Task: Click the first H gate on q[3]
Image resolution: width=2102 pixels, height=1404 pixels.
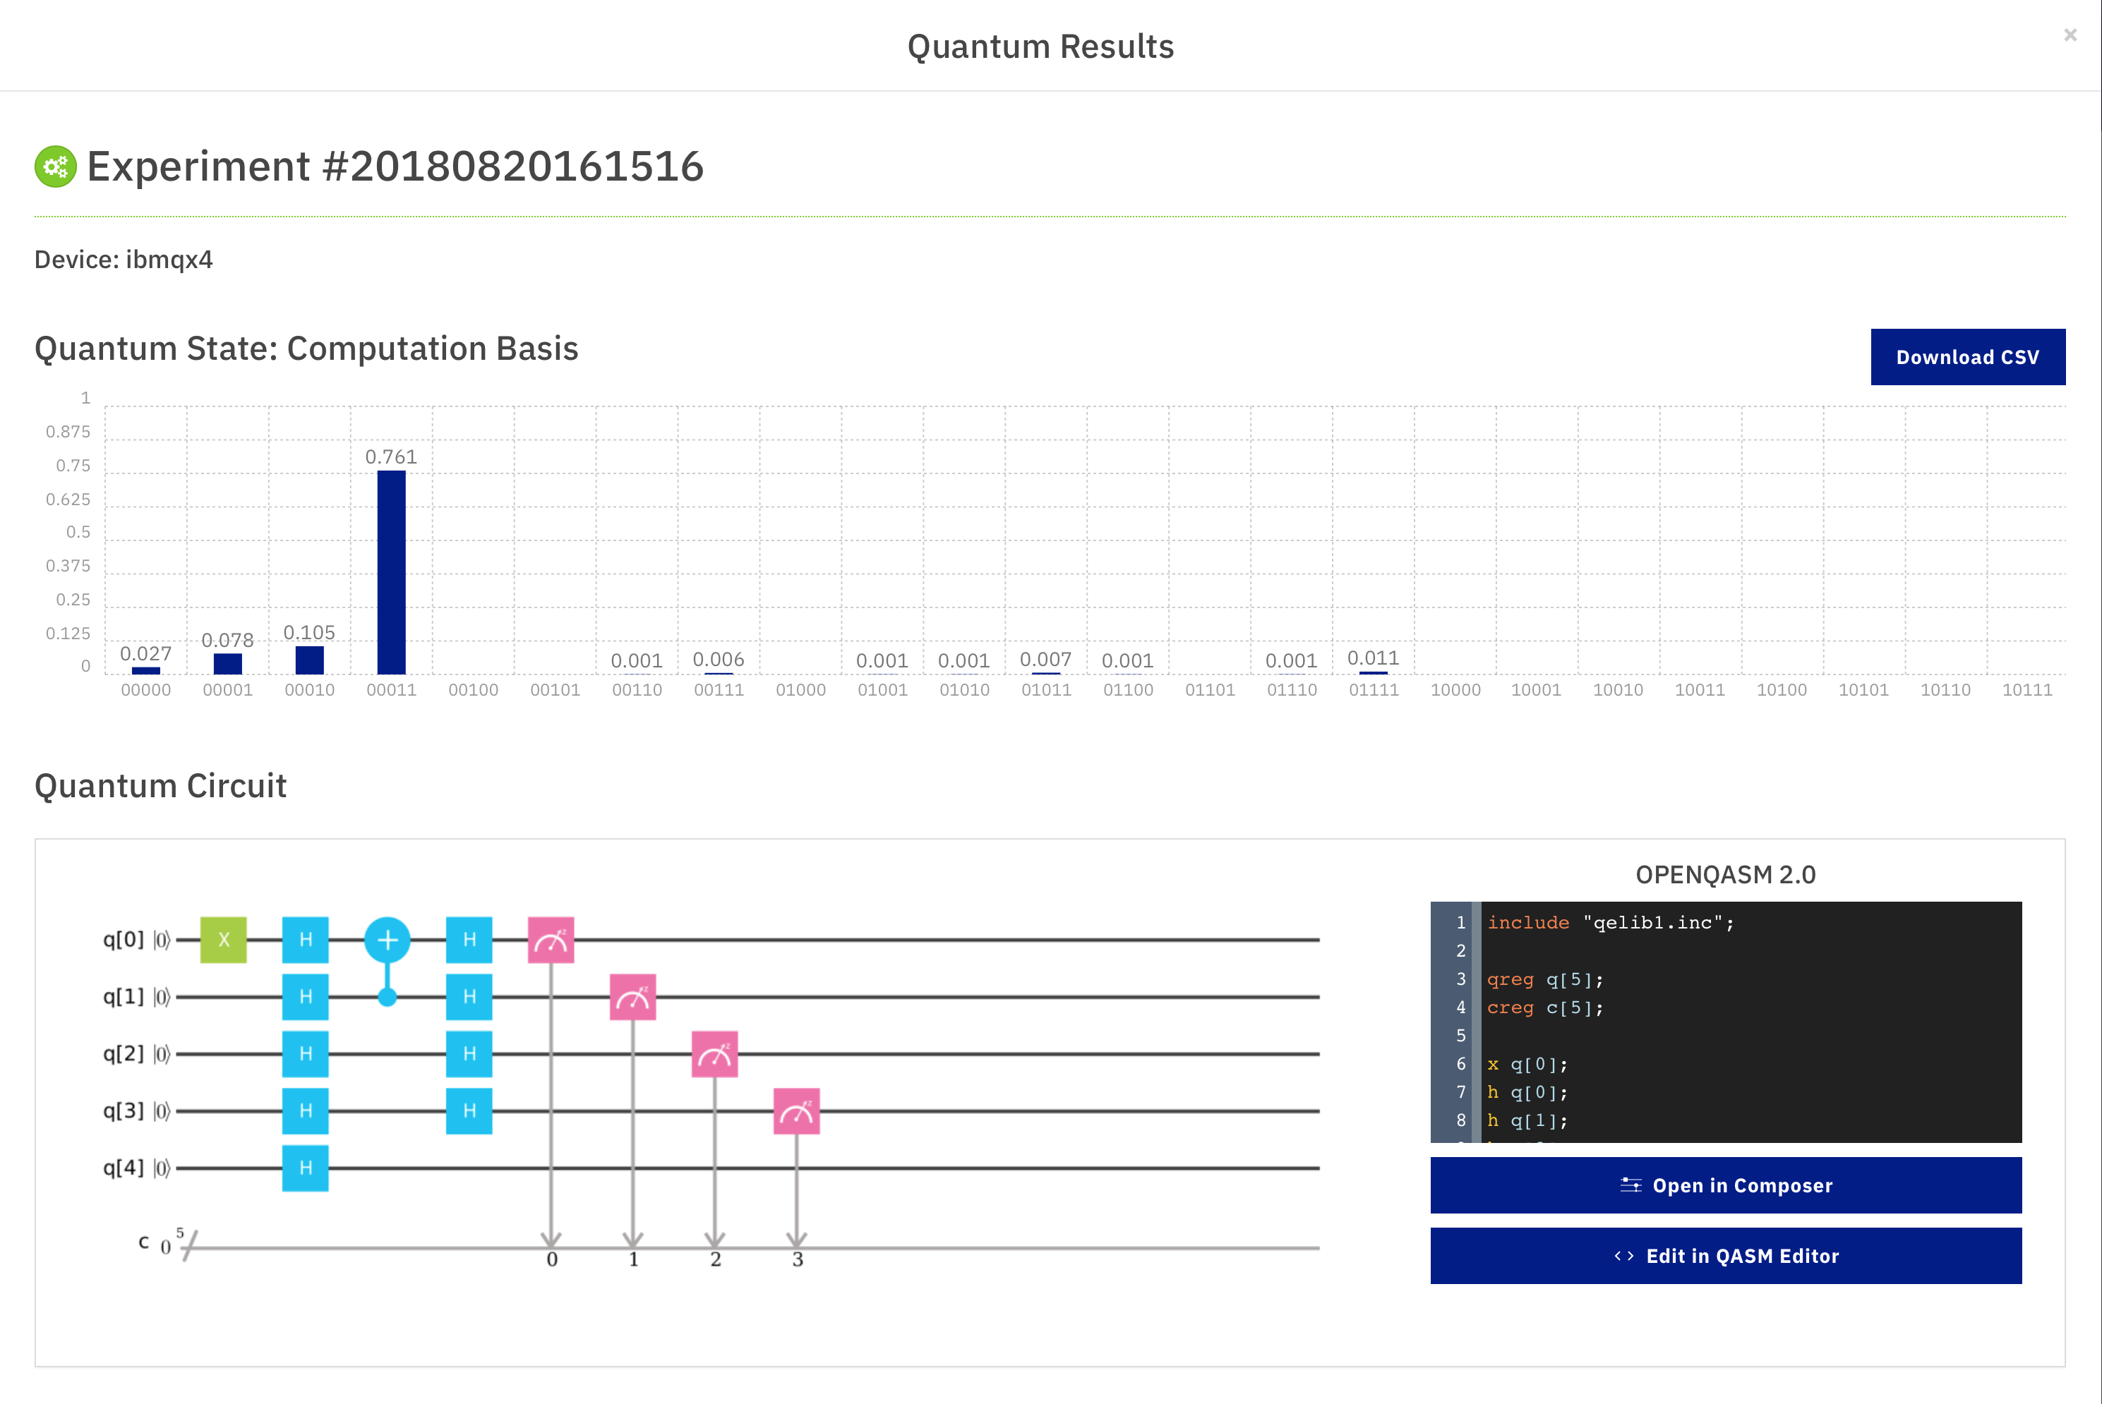Action: pos(306,1111)
